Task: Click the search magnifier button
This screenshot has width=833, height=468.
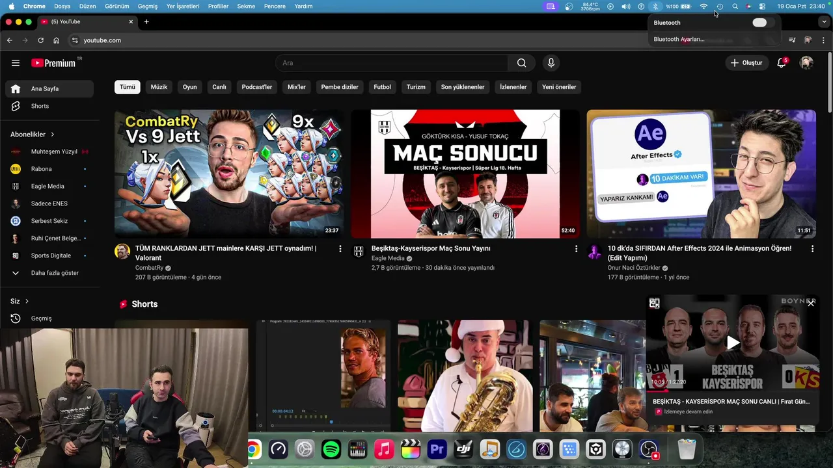Action: tap(521, 63)
